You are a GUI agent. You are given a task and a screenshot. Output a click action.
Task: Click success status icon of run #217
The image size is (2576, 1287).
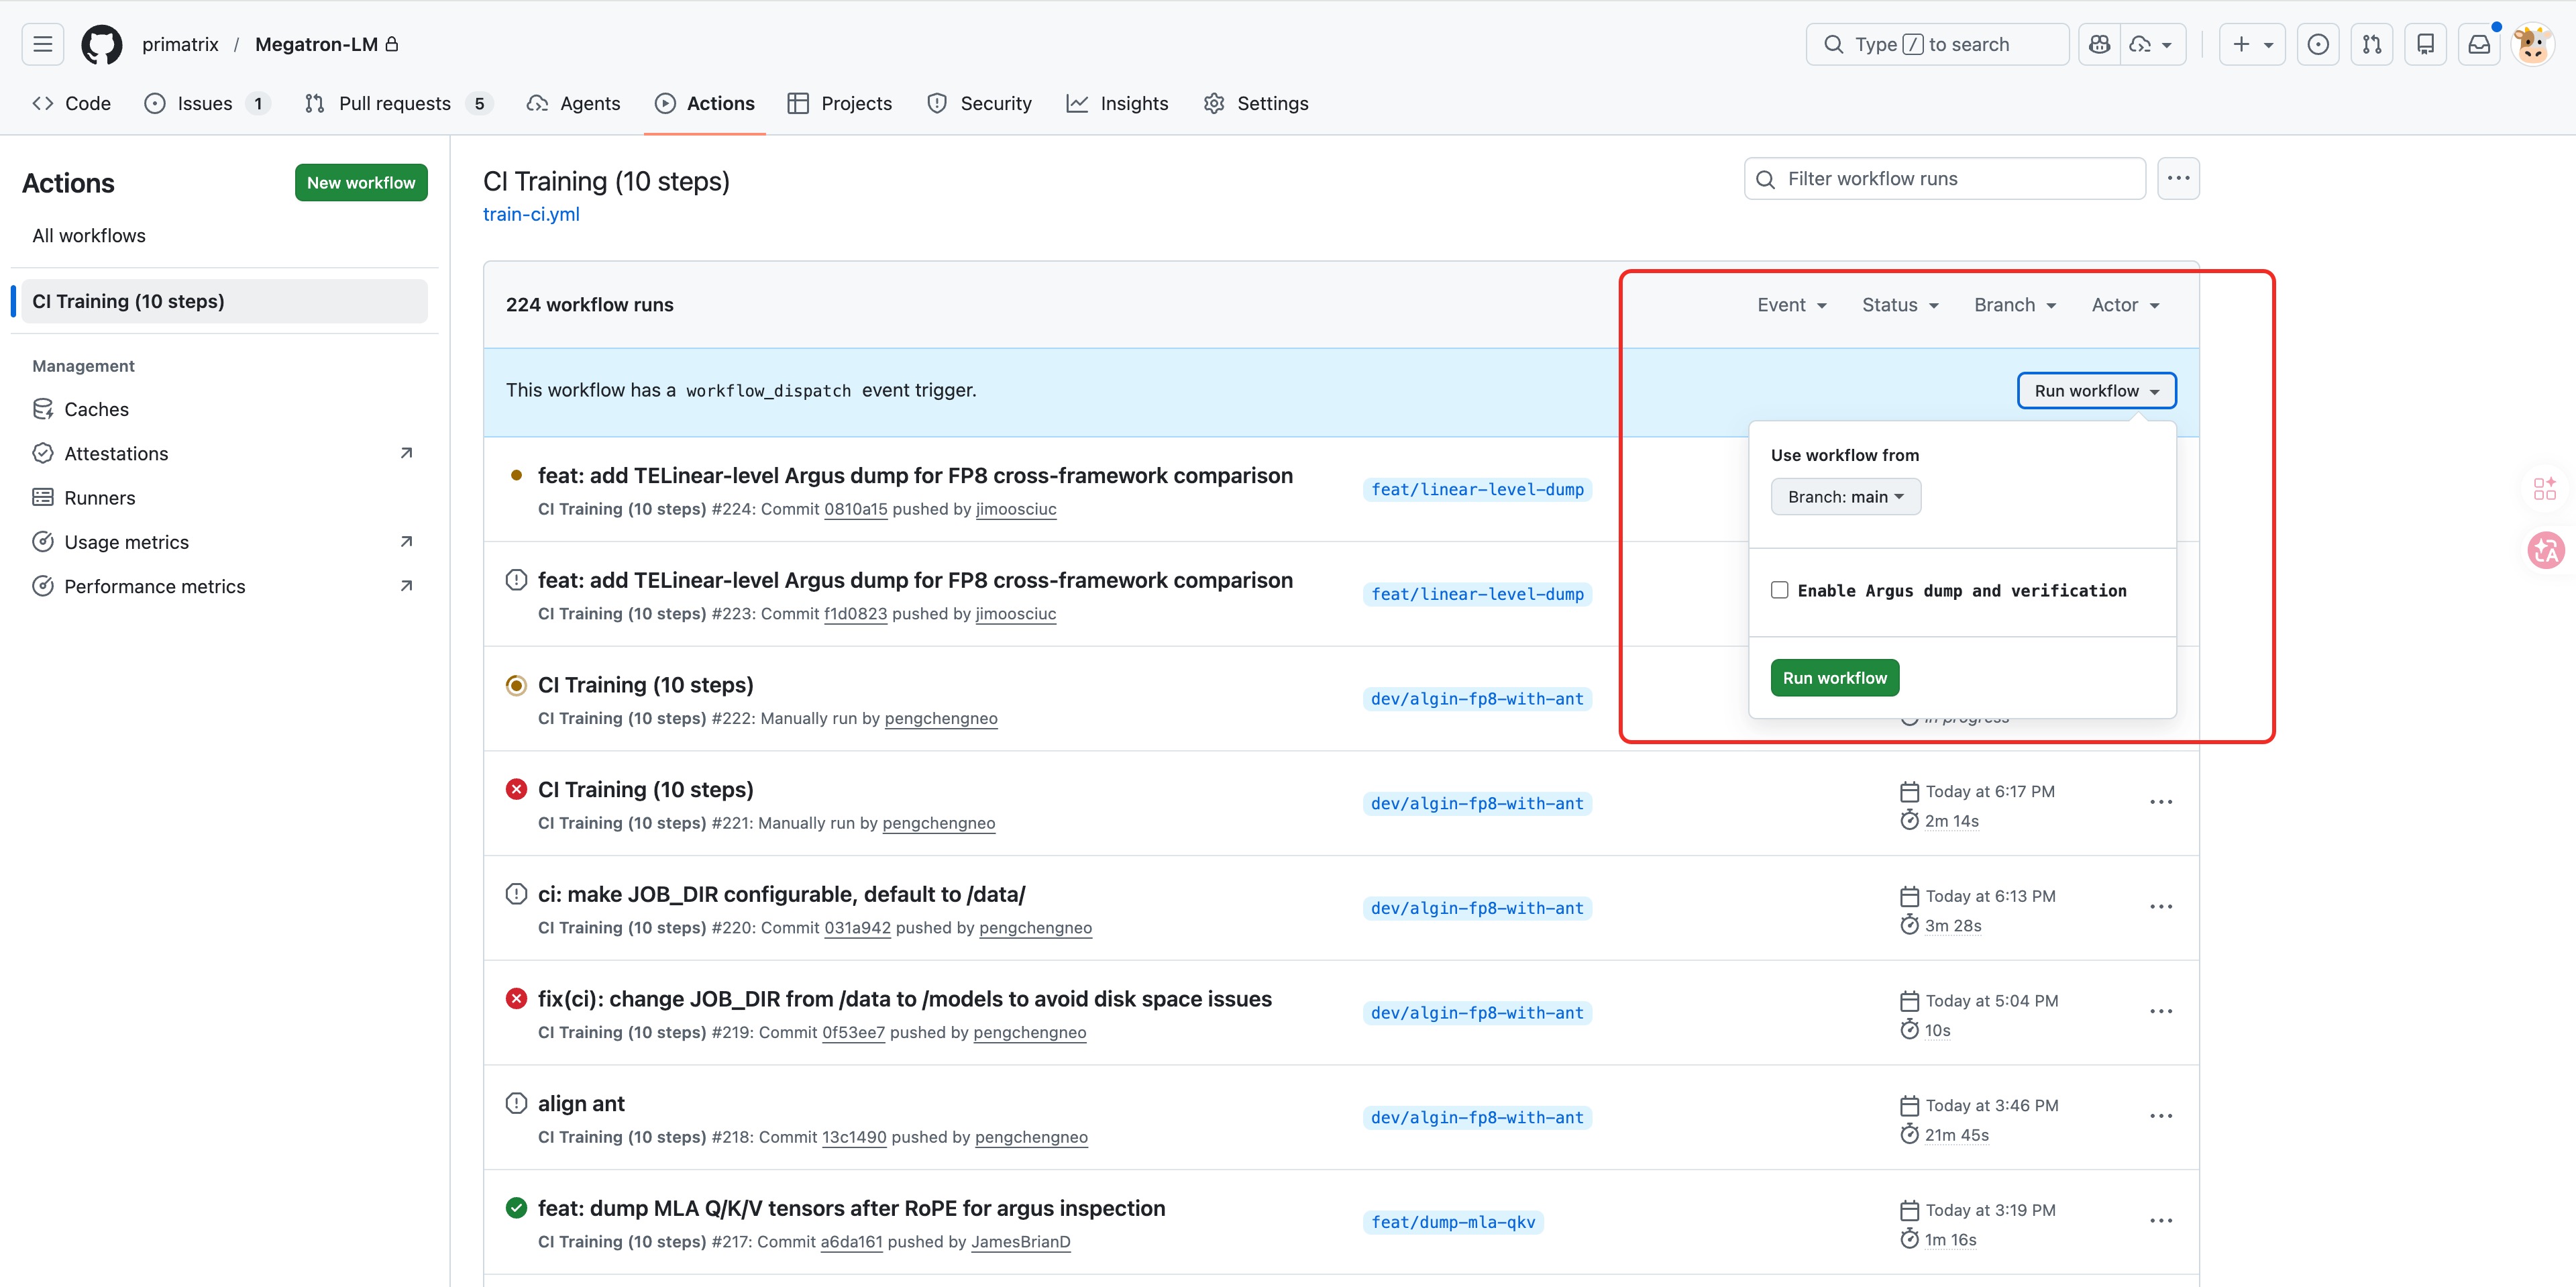[x=516, y=1208]
